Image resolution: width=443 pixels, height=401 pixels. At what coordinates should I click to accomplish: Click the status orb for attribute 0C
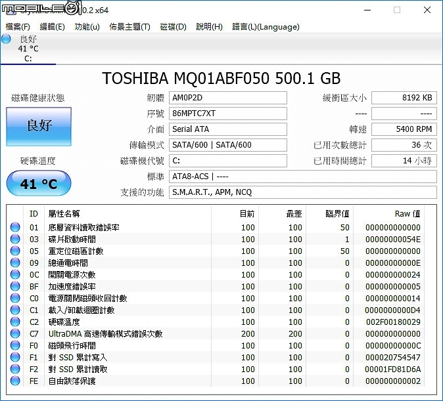tap(15, 274)
